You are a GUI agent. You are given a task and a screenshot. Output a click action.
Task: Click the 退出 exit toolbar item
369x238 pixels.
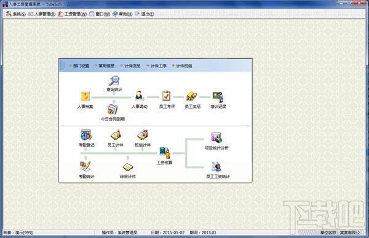[x=145, y=14]
